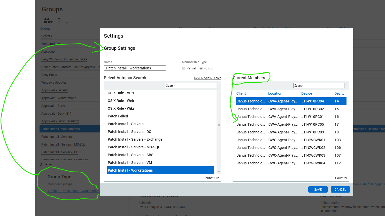Click the Save button
Screen dimensions: 385x216
point(318,189)
